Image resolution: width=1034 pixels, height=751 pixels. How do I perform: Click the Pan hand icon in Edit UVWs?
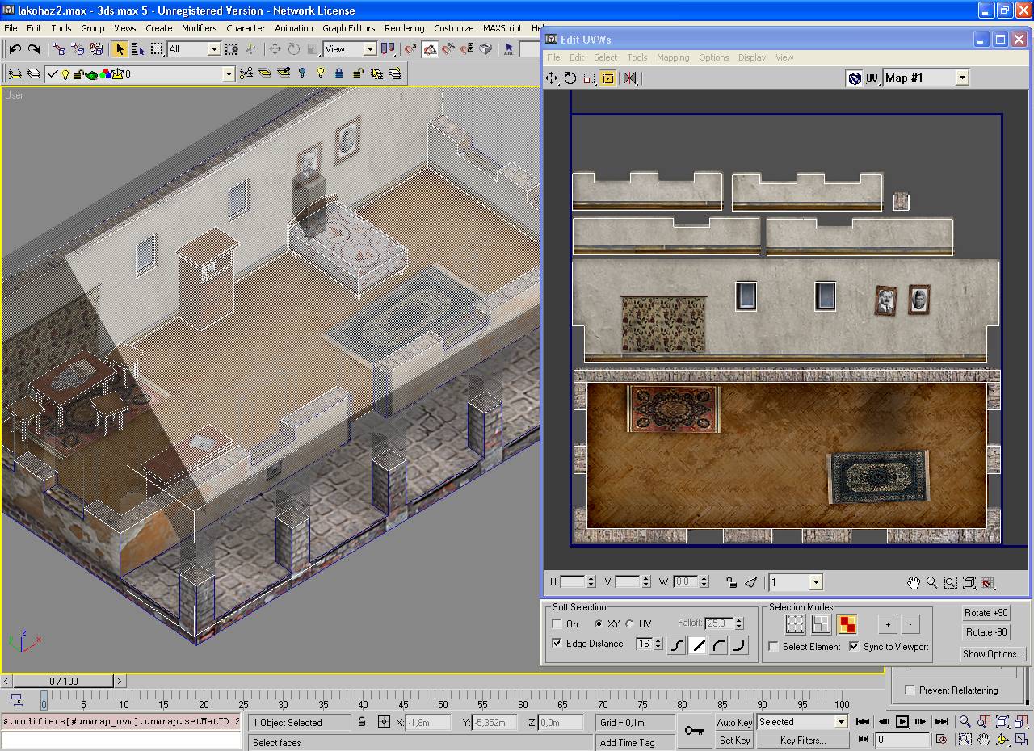[x=913, y=582]
